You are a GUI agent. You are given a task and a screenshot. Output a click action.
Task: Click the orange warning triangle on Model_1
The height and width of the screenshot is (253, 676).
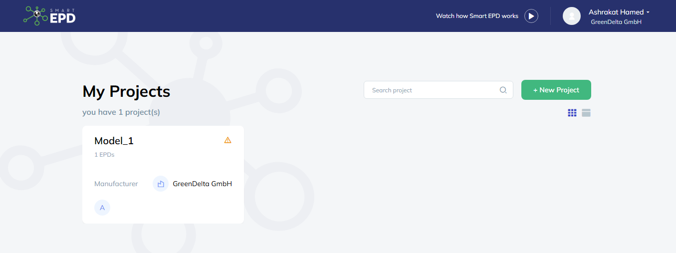click(x=227, y=140)
